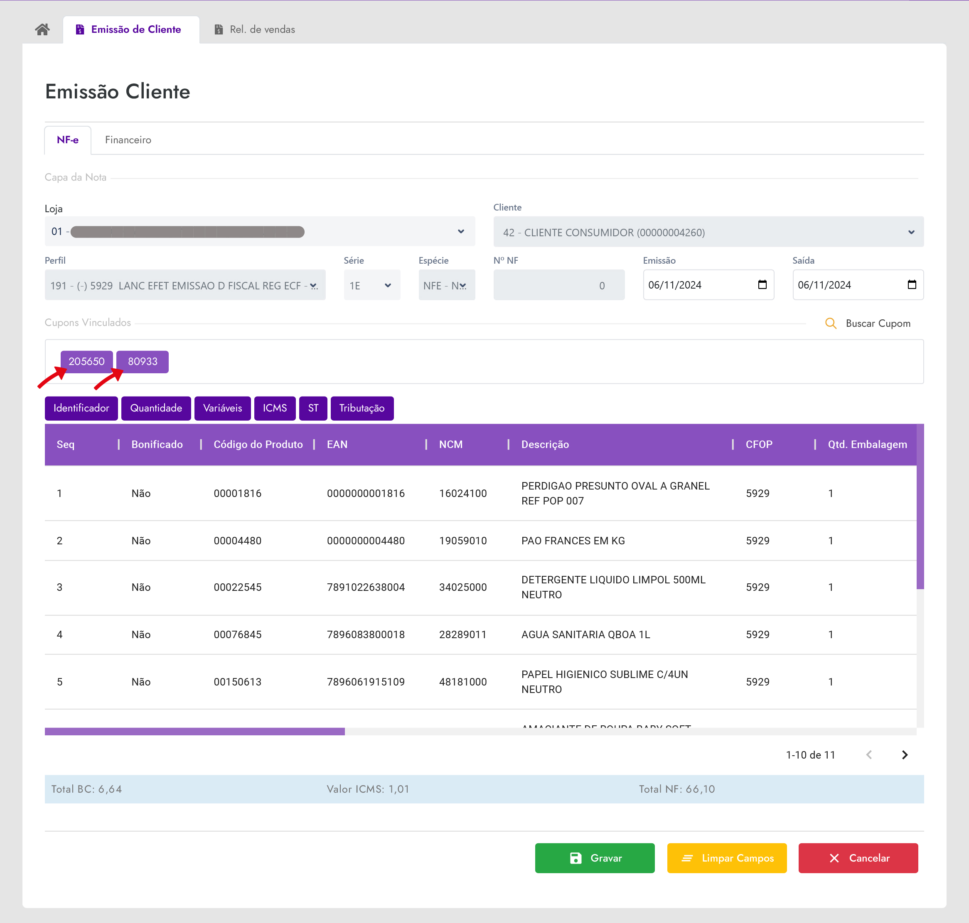Open the Rel. de vendas tab
The height and width of the screenshot is (923, 969).
[262, 29]
